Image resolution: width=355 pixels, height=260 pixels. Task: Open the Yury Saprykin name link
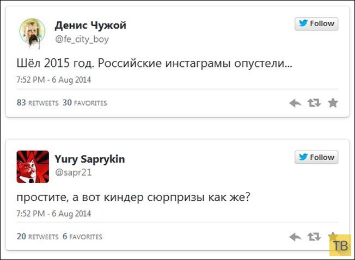89,159
